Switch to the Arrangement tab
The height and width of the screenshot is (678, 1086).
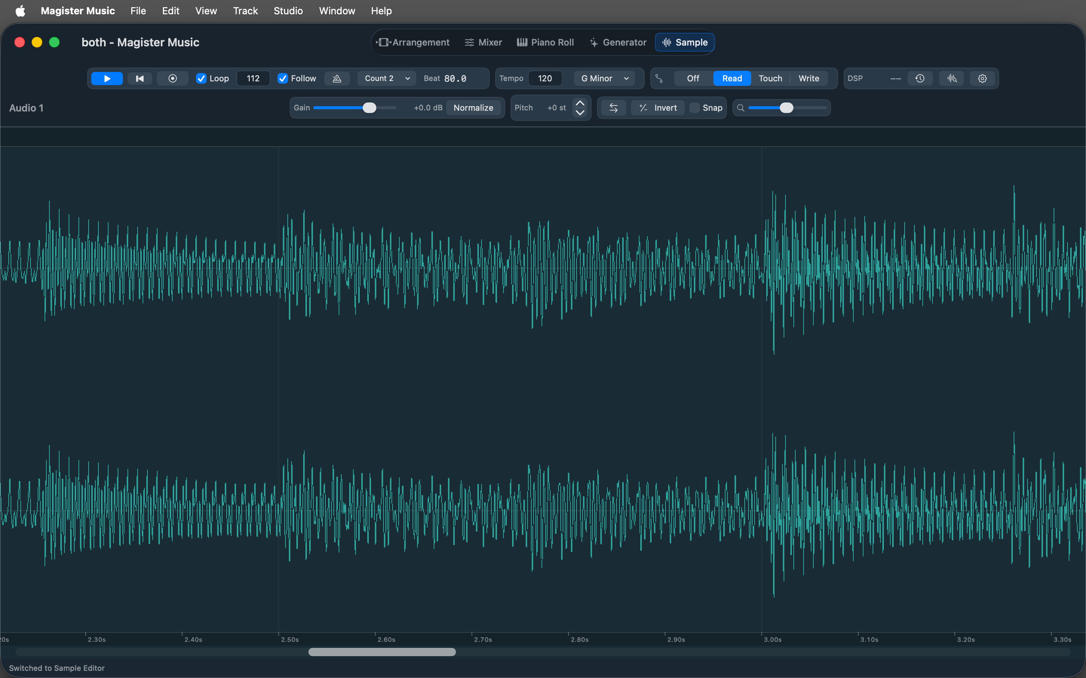click(x=413, y=42)
